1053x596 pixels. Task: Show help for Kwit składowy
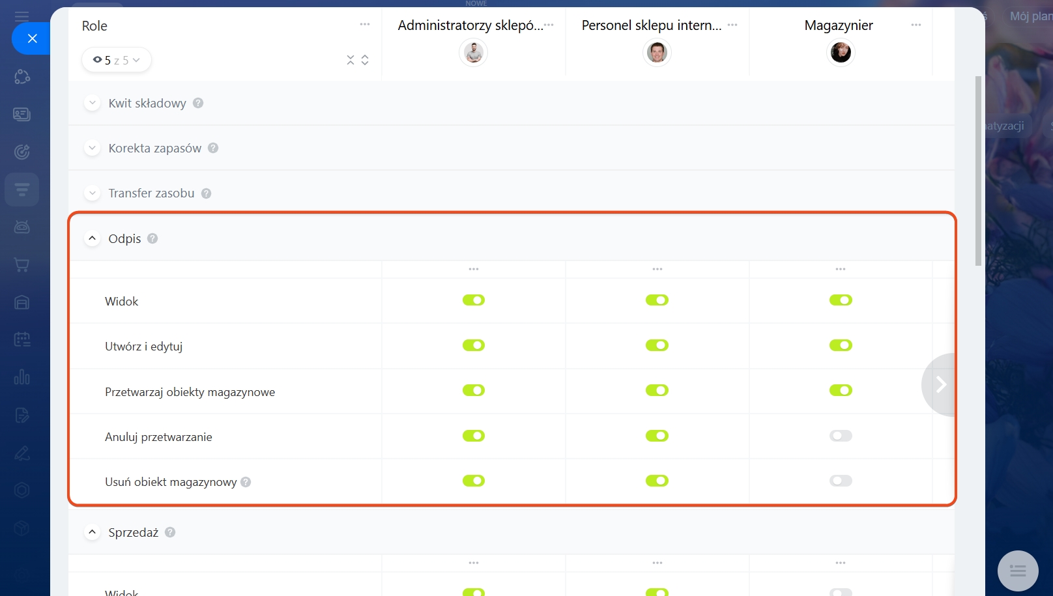pyautogui.click(x=198, y=103)
